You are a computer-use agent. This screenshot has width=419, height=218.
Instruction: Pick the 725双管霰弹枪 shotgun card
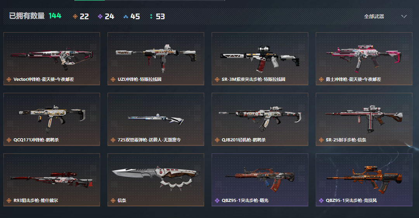(x=156, y=119)
